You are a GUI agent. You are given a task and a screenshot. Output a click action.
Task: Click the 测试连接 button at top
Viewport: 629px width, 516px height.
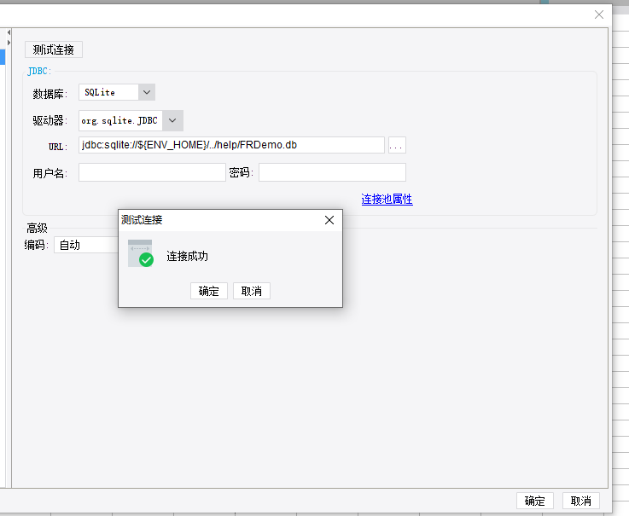[54, 49]
